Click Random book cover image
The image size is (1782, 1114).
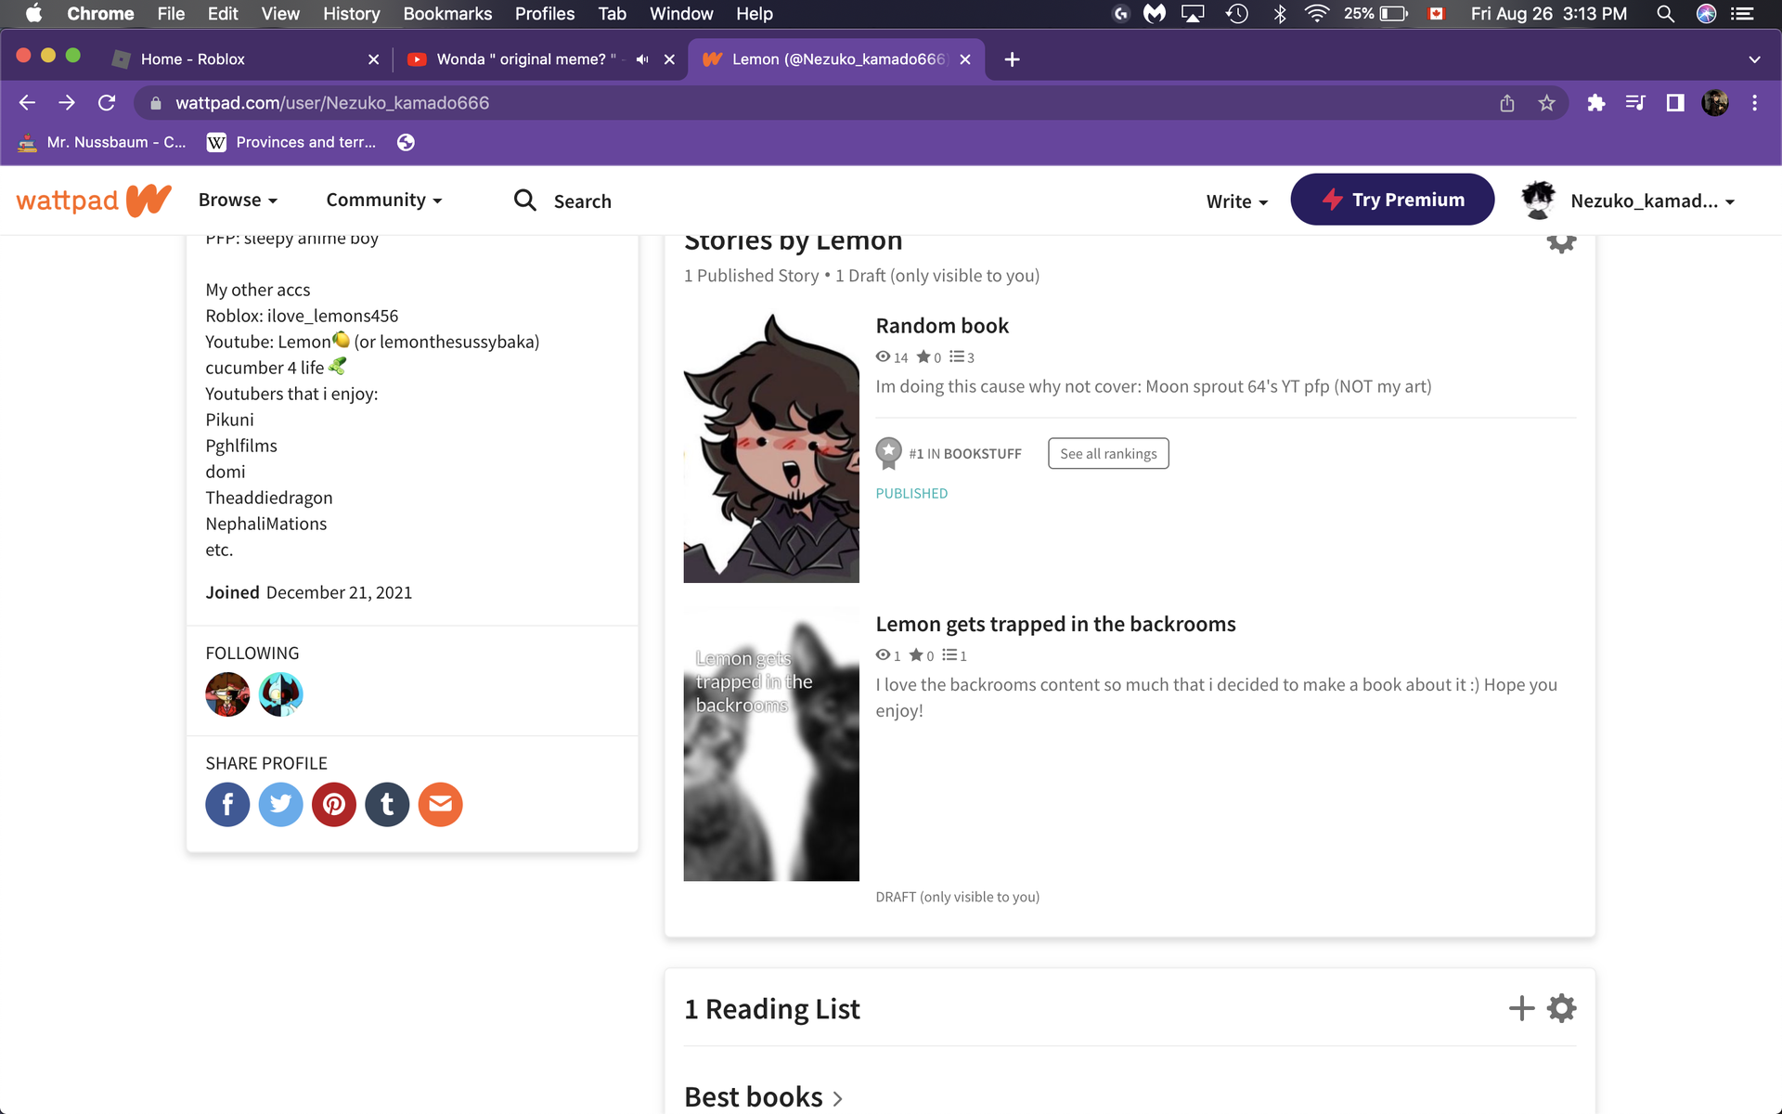tap(771, 448)
